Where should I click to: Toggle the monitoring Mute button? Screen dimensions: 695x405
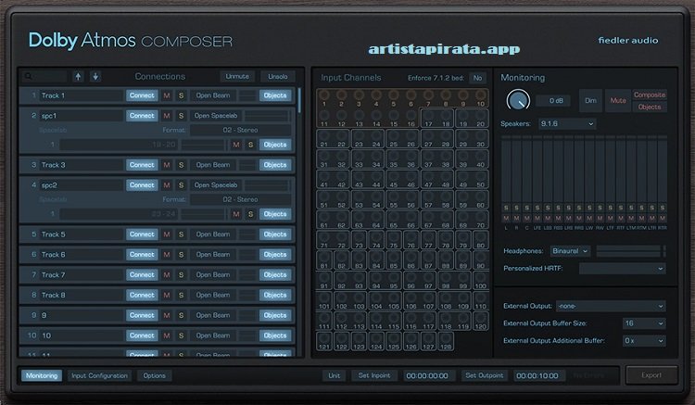coord(618,101)
